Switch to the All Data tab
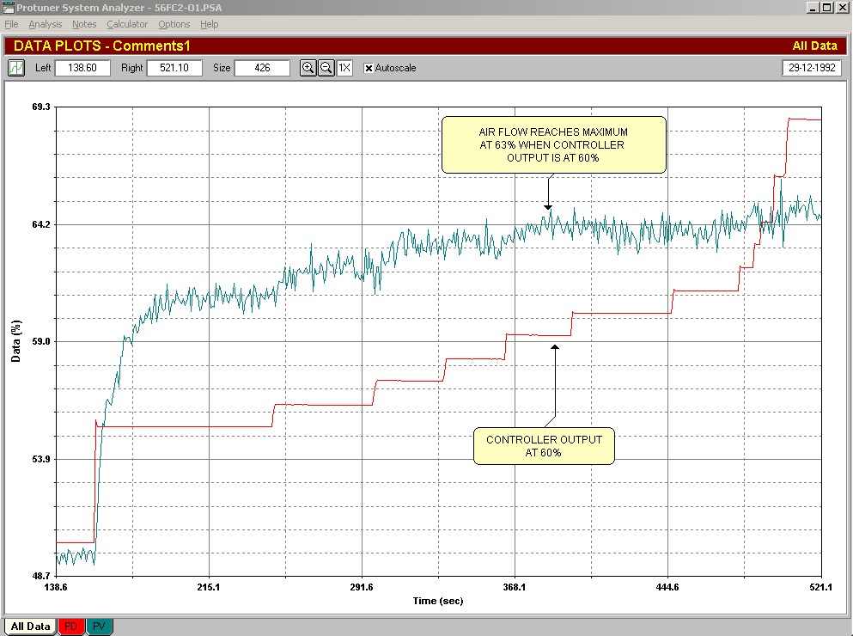 tap(30, 627)
